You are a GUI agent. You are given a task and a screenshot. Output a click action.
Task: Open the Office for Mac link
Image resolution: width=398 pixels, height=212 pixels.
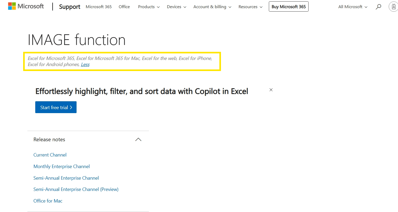(48, 201)
